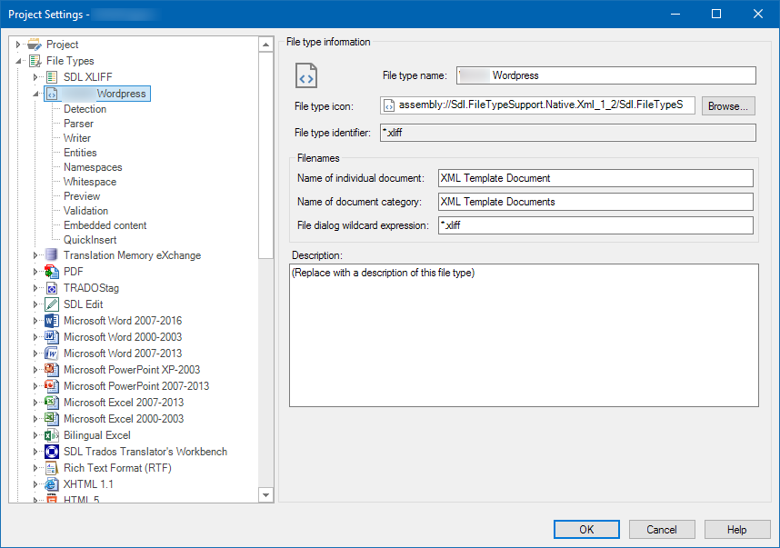Screen dimensions: 780x548
Task: Click the SDL Trados Translator's Workbench icon
Action: click(x=51, y=452)
